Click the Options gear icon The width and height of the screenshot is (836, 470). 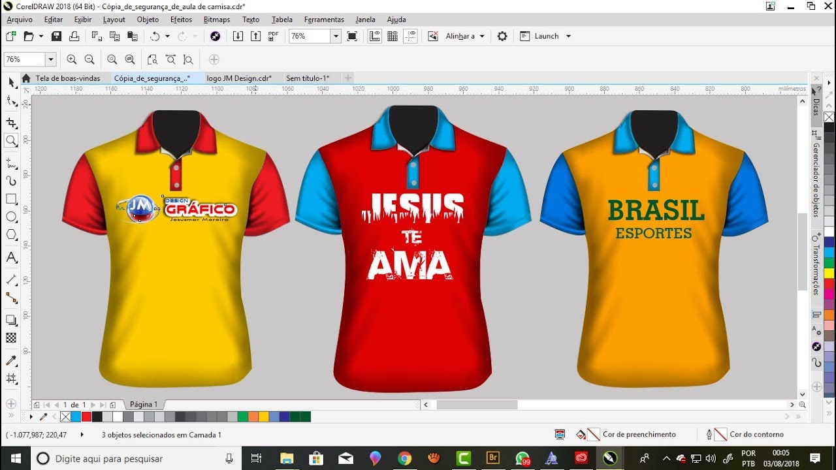(502, 37)
